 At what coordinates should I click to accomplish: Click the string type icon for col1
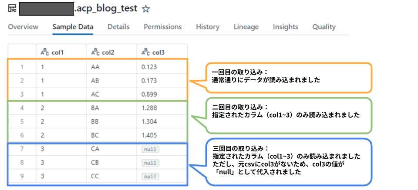click(45, 52)
